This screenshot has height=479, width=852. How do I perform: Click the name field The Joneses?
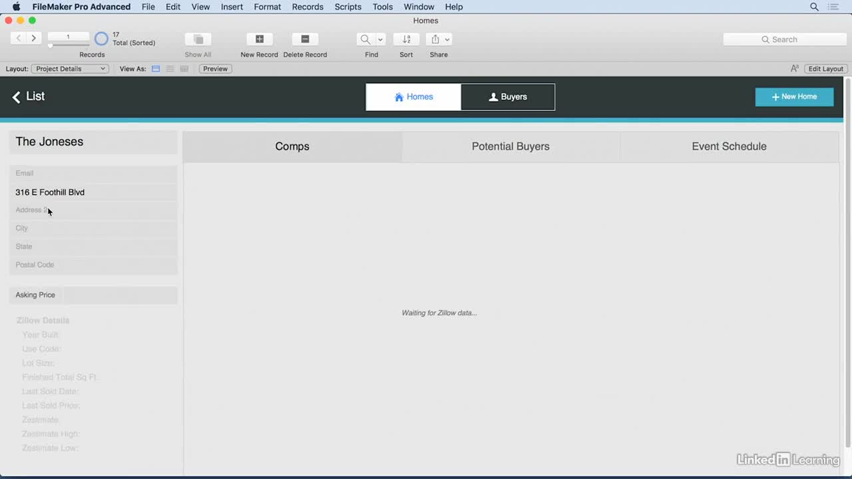click(93, 142)
